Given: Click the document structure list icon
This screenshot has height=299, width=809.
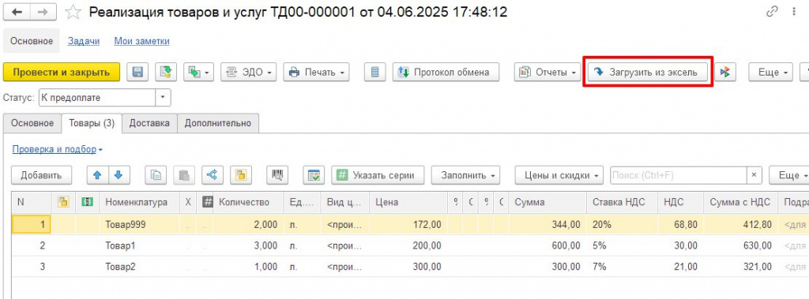Looking at the screenshot, I should [x=375, y=72].
